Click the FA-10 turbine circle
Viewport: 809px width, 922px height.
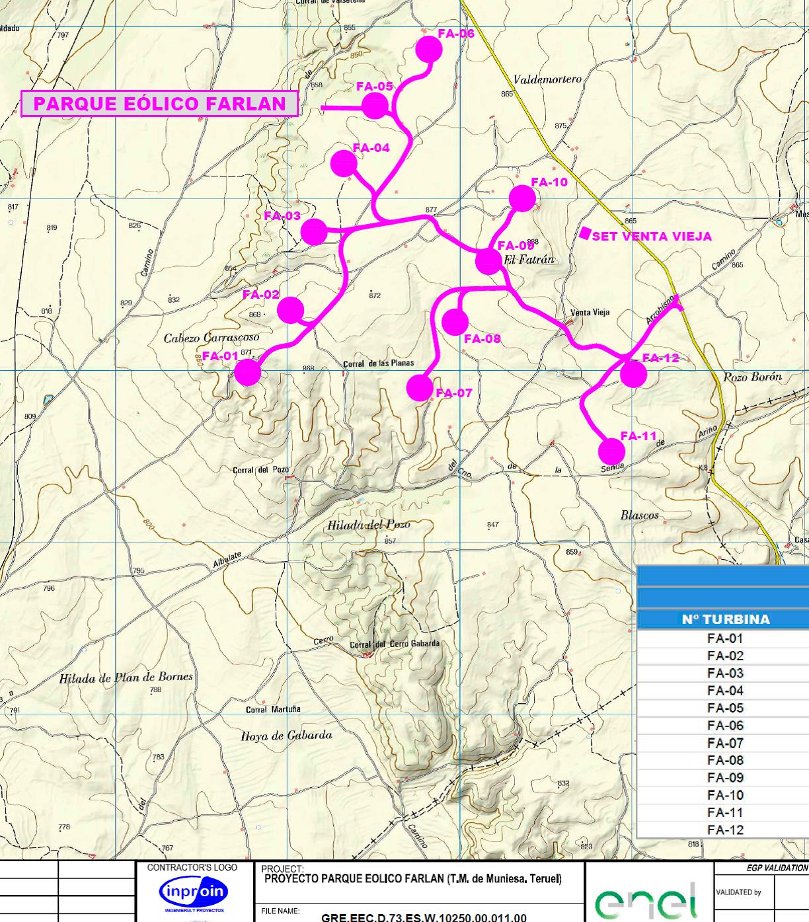pos(522,198)
